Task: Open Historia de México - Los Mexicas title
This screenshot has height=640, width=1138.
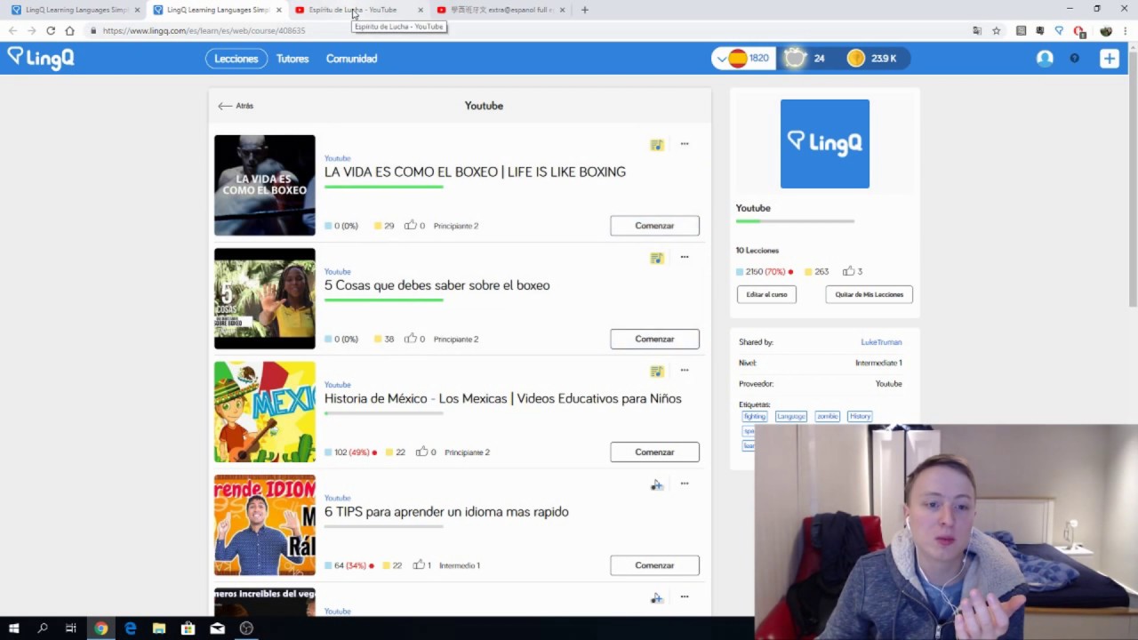Action: click(502, 398)
